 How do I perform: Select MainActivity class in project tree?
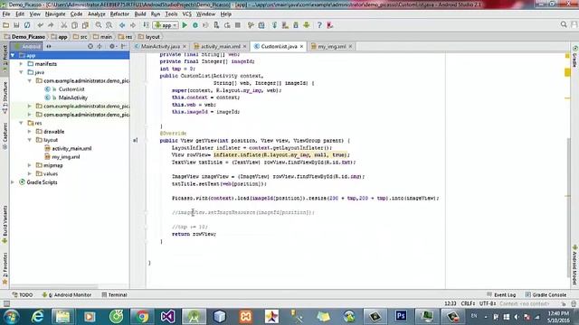pyautogui.click(x=72, y=97)
